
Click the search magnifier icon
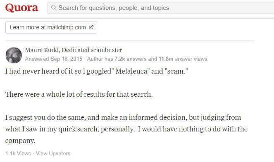point(54,7)
